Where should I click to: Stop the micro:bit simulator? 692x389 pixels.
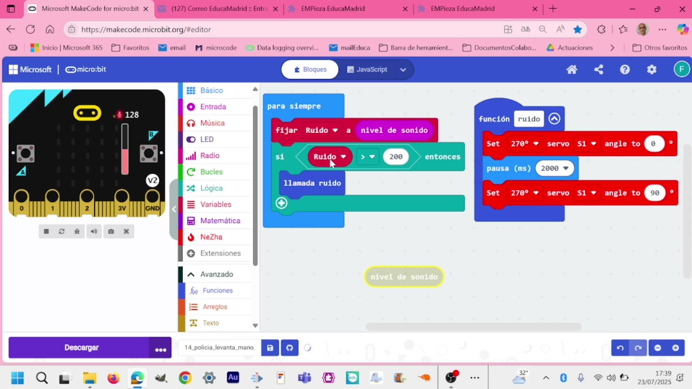[46, 232]
